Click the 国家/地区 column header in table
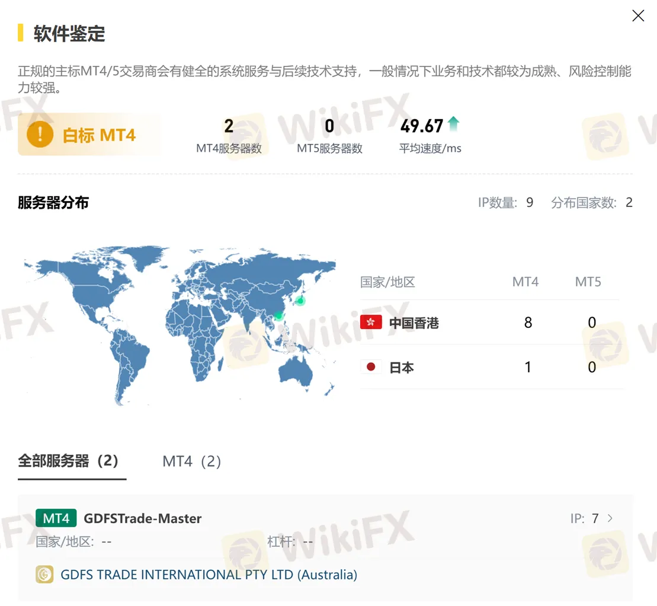 pos(387,282)
